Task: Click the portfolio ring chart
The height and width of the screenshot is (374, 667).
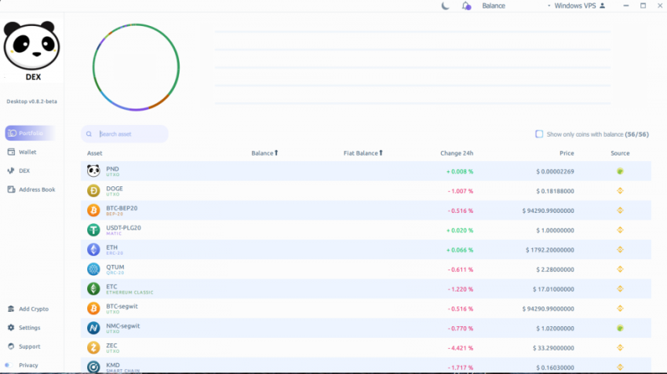Action: pyautogui.click(x=136, y=68)
